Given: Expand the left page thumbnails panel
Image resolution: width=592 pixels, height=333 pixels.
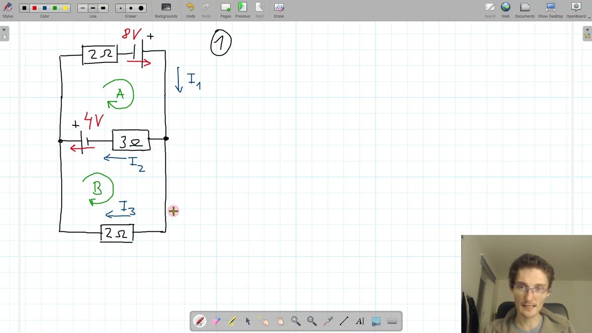Looking at the screenshot, I should pos(4,34).
